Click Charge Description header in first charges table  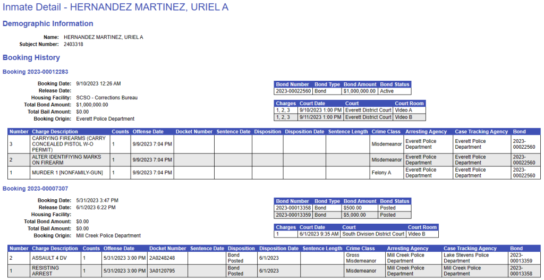coord(55,132)
